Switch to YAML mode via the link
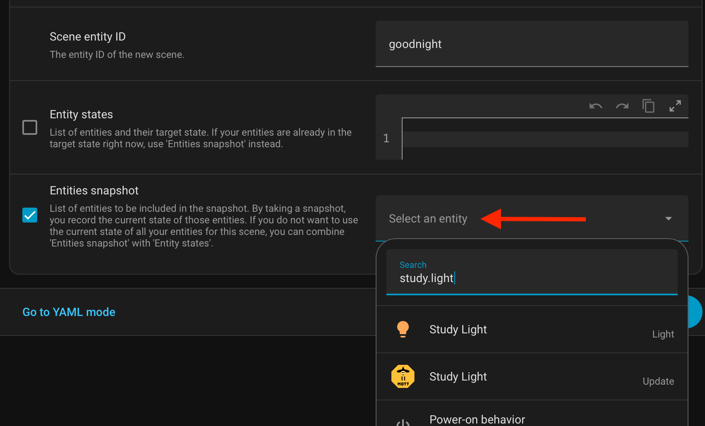Image resolution: width=705 pixels, height=426 pixels. tap(69, 312)
